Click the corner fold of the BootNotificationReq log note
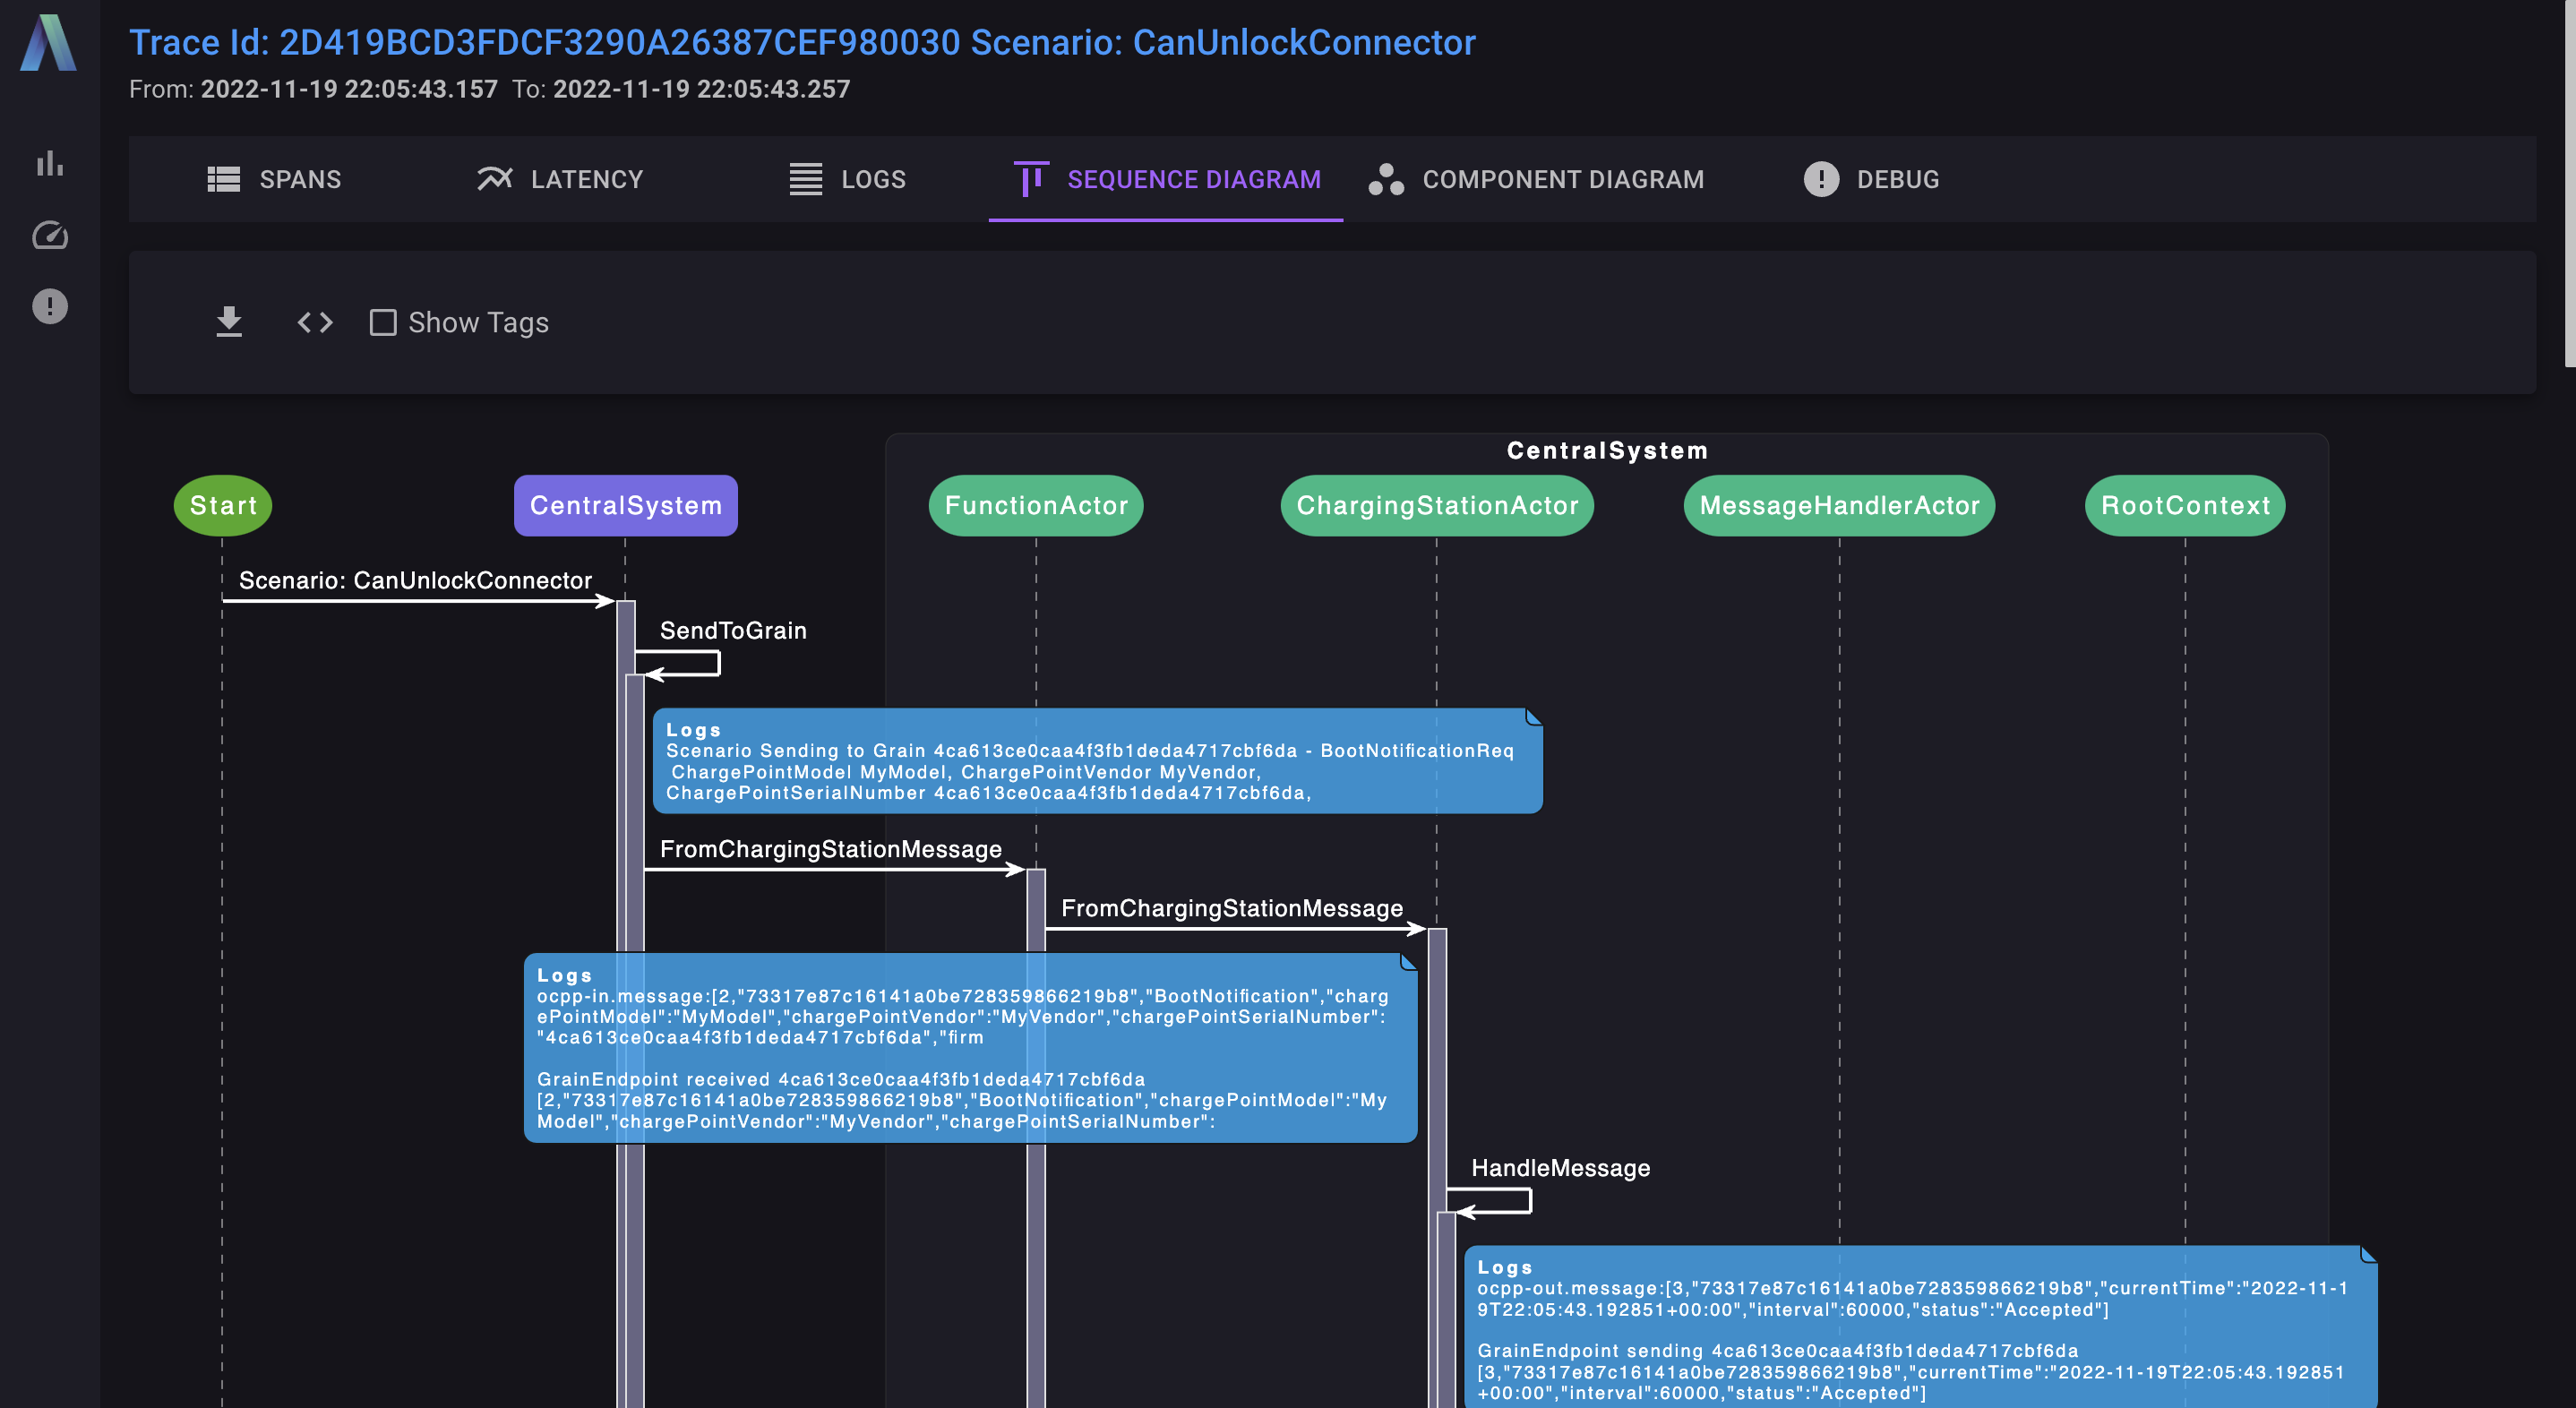Screen dimensions: 2576x1408 click(1534, 717)
